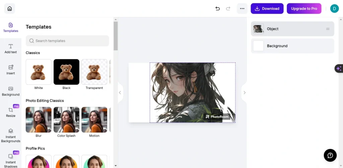Image resolution: width=343 pixels, height=168 pixels.
Task: Click the Classics section heading
Action: tap(33, 53)
